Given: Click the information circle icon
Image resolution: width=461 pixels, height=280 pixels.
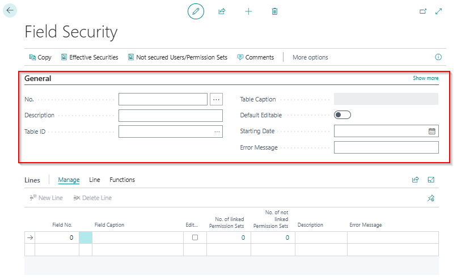Looking at the screenshot, I should coord(438,57).
